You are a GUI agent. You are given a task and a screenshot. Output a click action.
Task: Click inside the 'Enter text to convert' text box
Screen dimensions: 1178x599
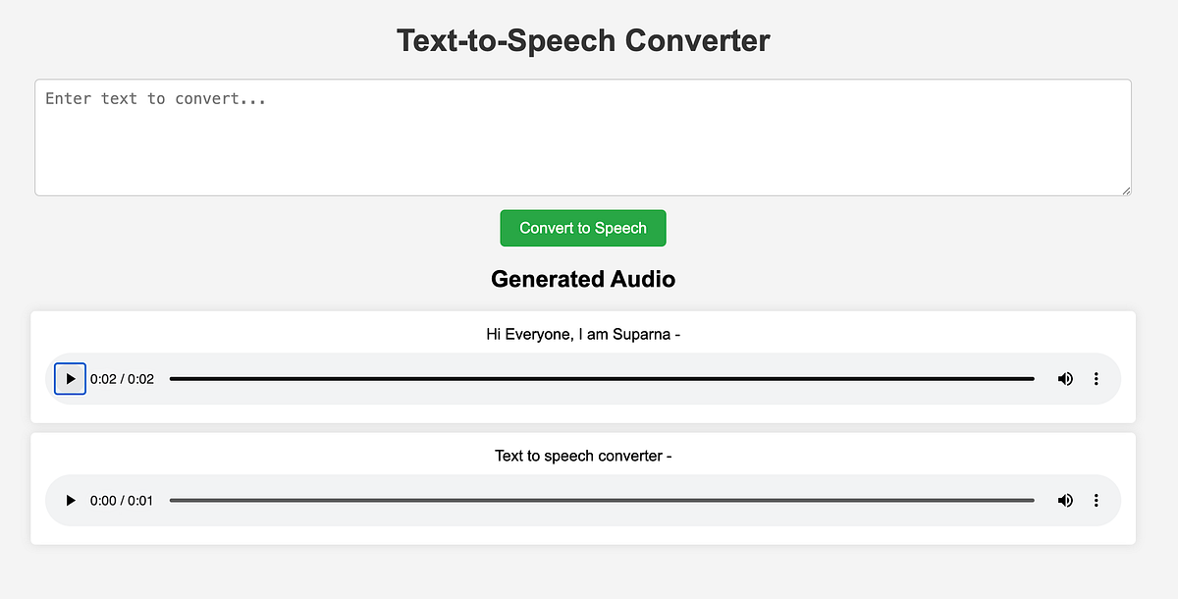tap(583, 137)
